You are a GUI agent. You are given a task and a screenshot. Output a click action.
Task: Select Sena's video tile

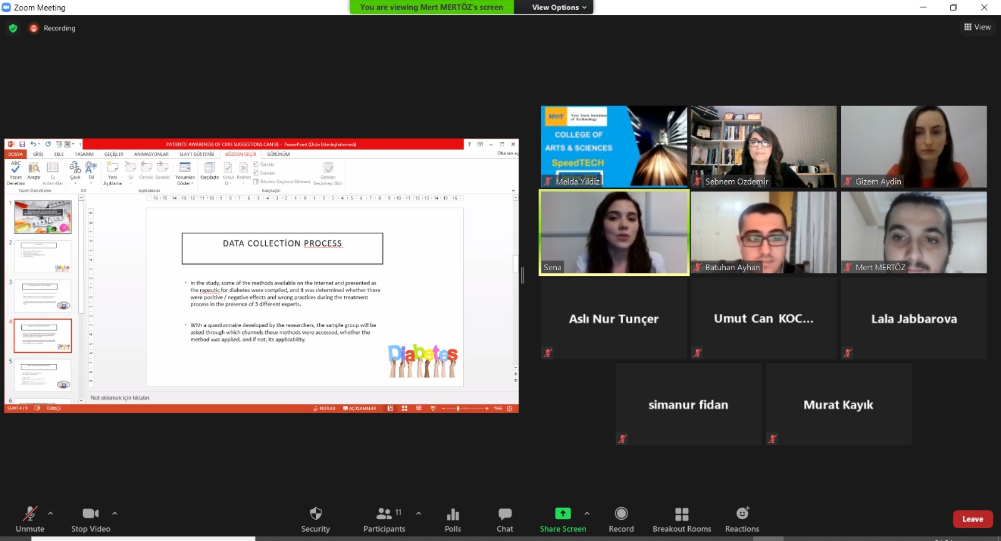pyautogui.click(x=614, y=232)
